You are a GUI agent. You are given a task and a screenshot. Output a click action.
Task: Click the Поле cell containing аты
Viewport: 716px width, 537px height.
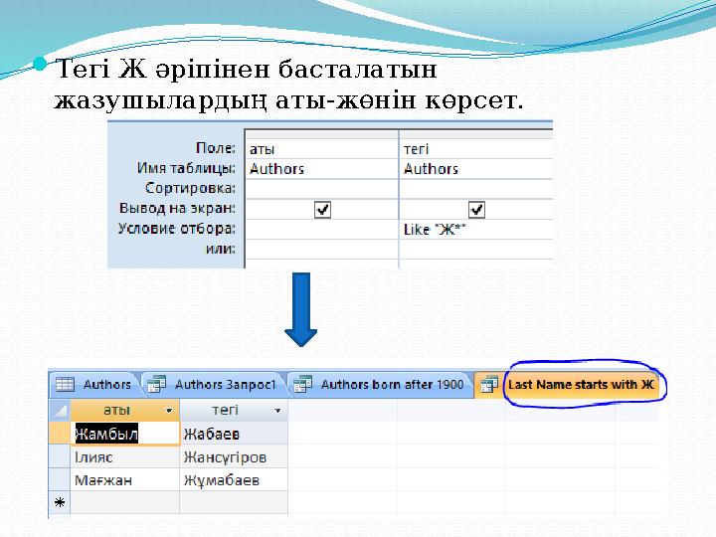322,149
